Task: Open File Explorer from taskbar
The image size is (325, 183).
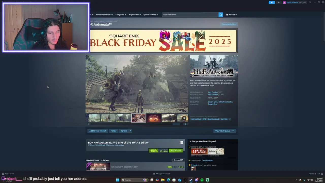Action: pyautogui.click(x=163, y=180)
